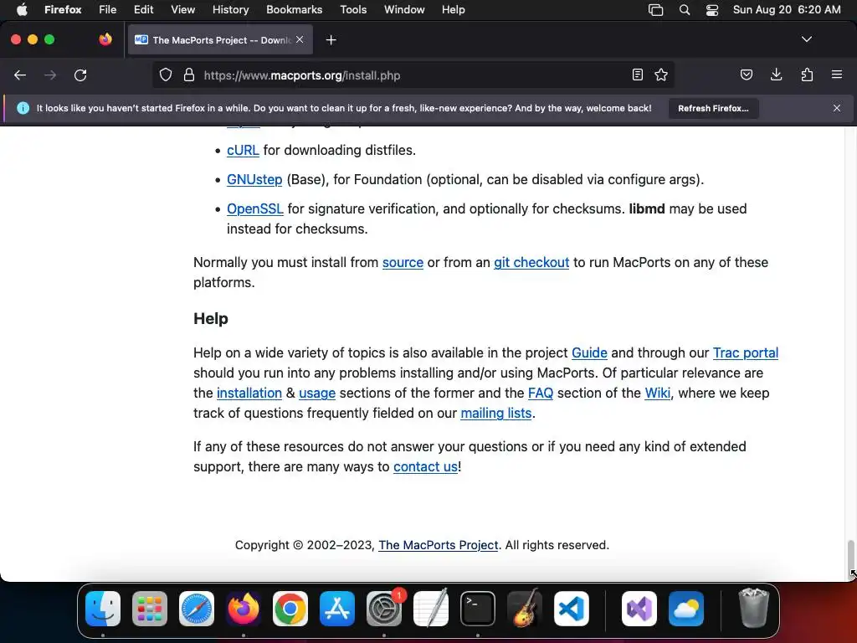
Task: Open Visual Studio from the Dock
Action: pos(639,609)
